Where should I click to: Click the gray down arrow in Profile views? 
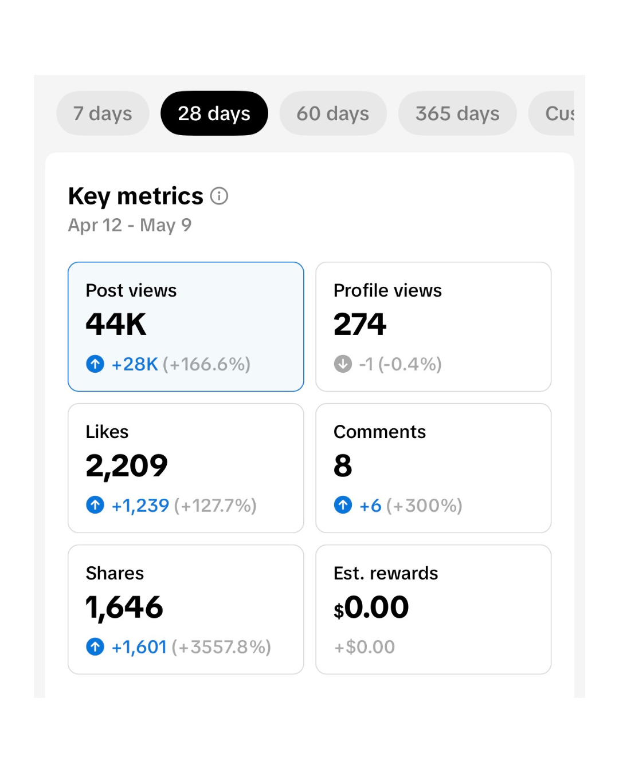click(343, 364)
